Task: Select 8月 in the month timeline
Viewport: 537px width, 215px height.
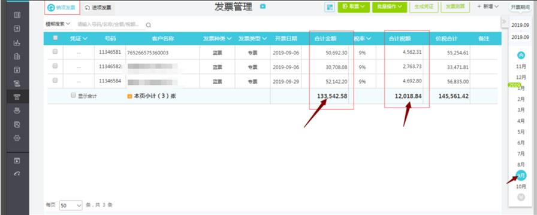Action: [x=521, y=164]
